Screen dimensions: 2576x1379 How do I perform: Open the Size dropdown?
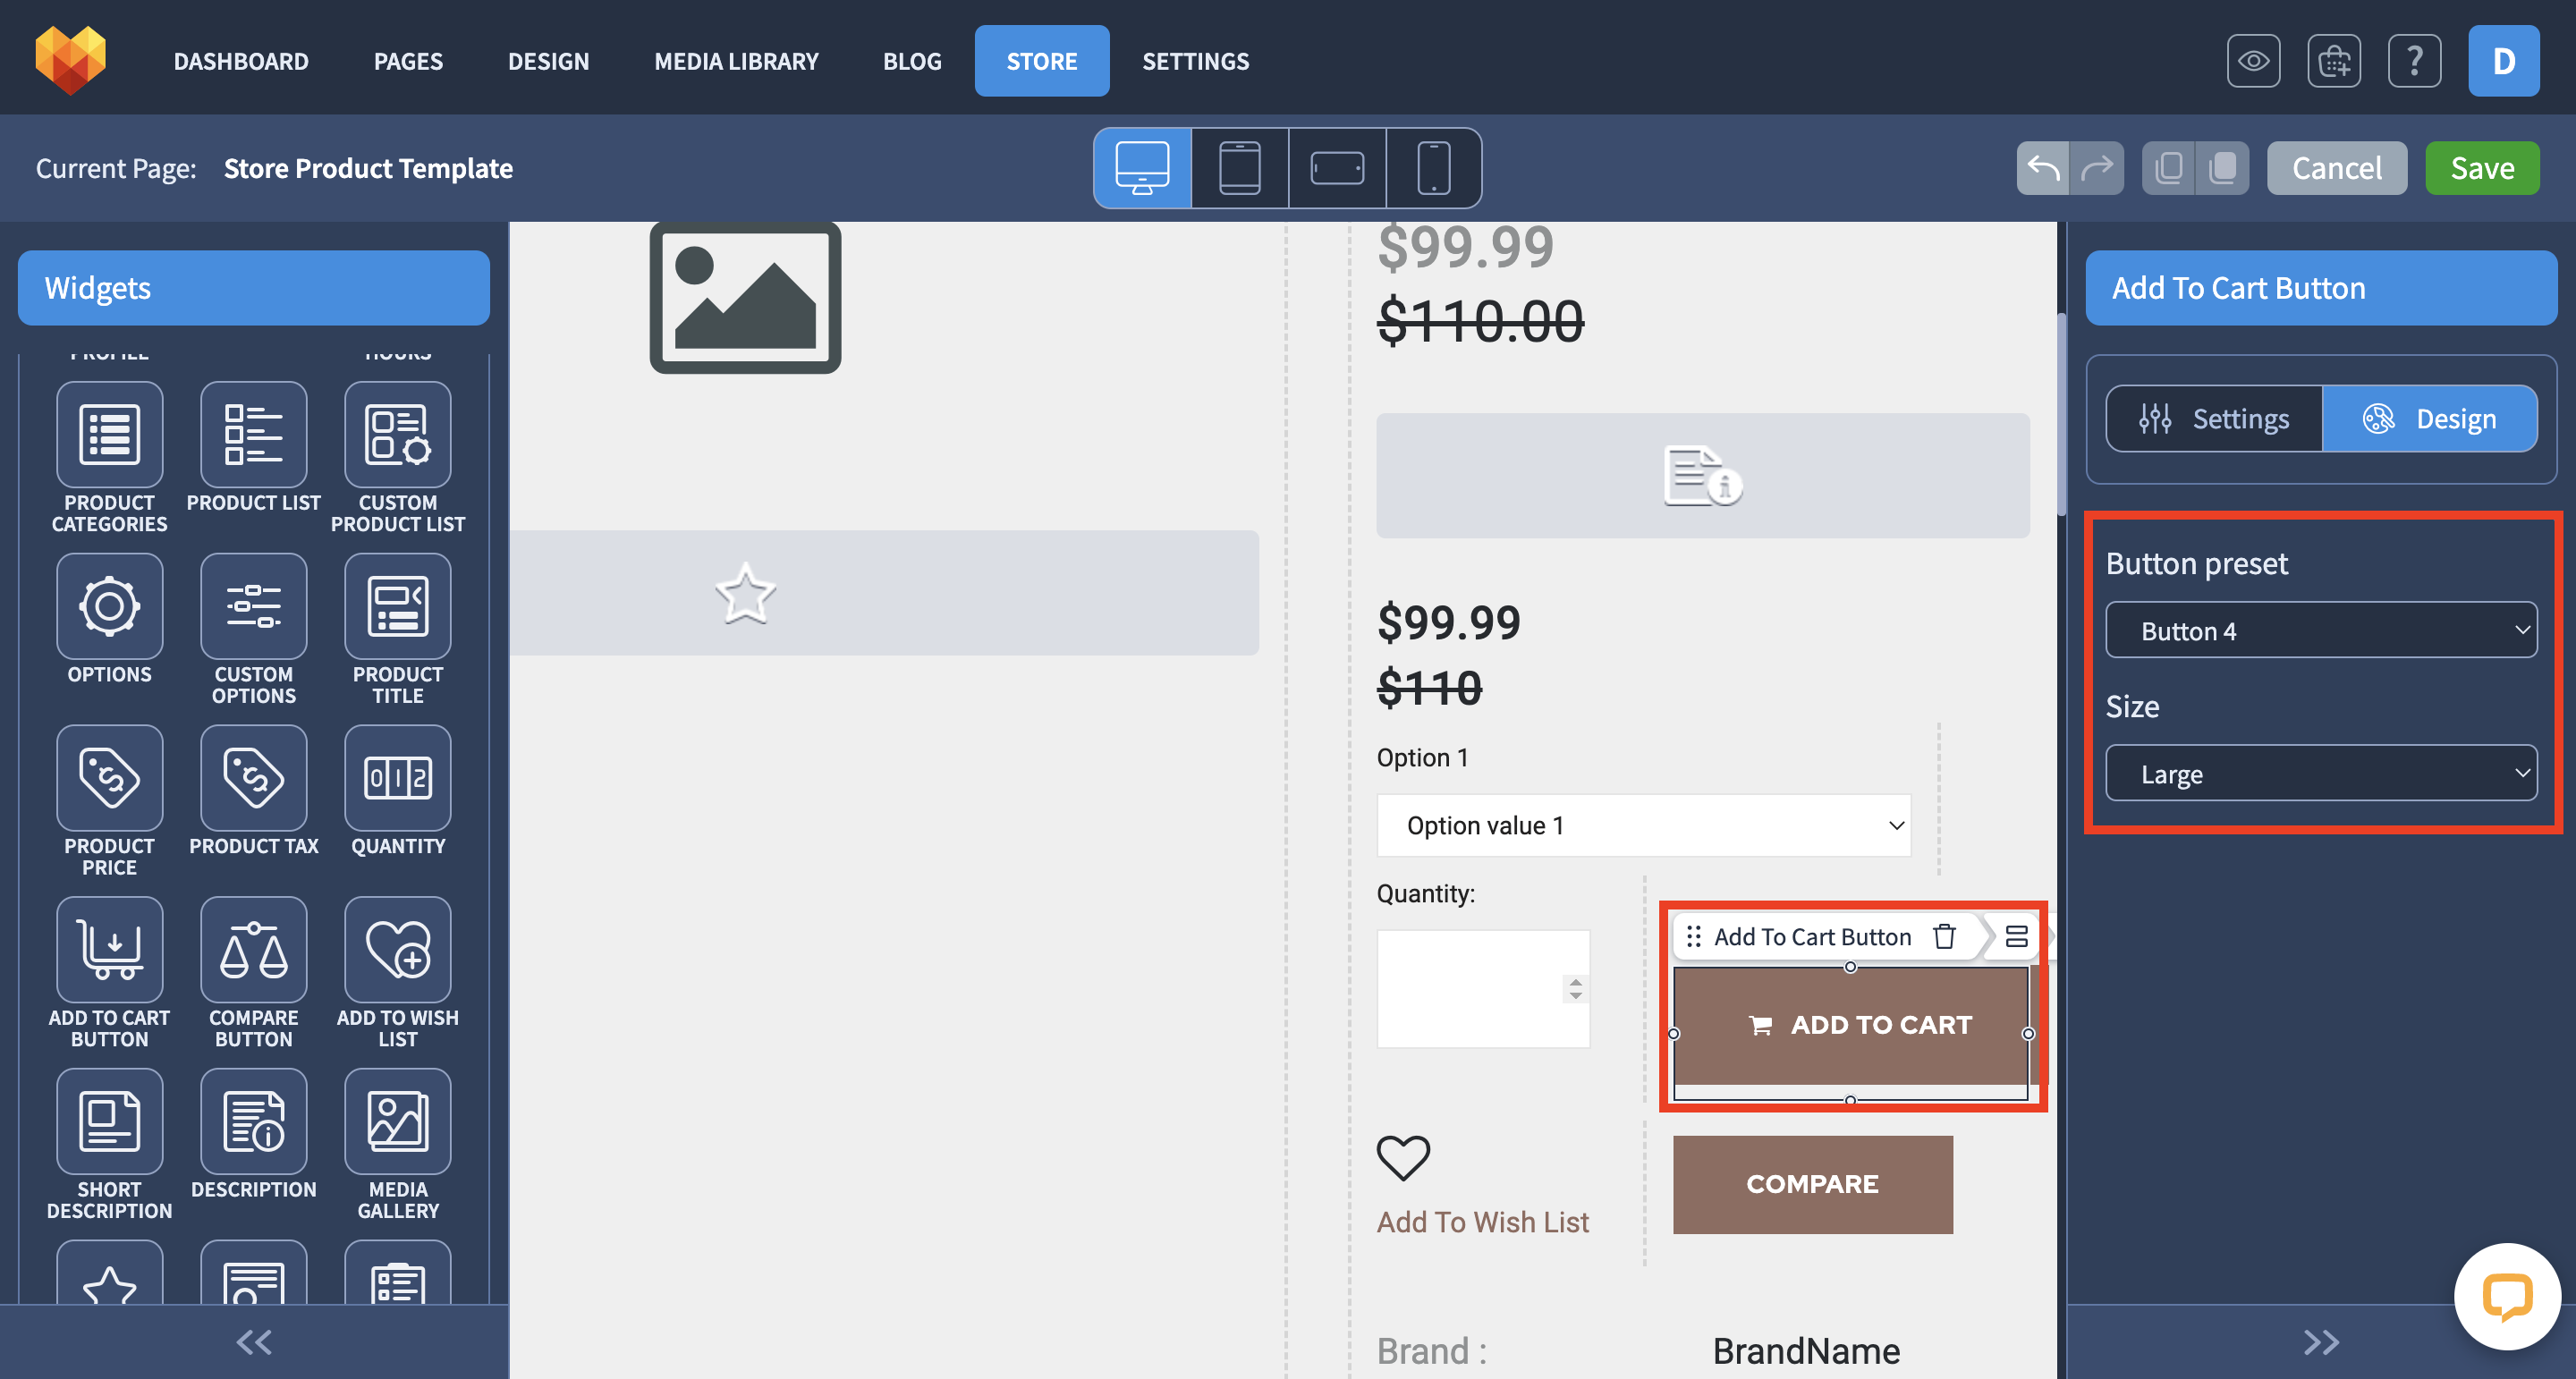[x=2321, y=773]
